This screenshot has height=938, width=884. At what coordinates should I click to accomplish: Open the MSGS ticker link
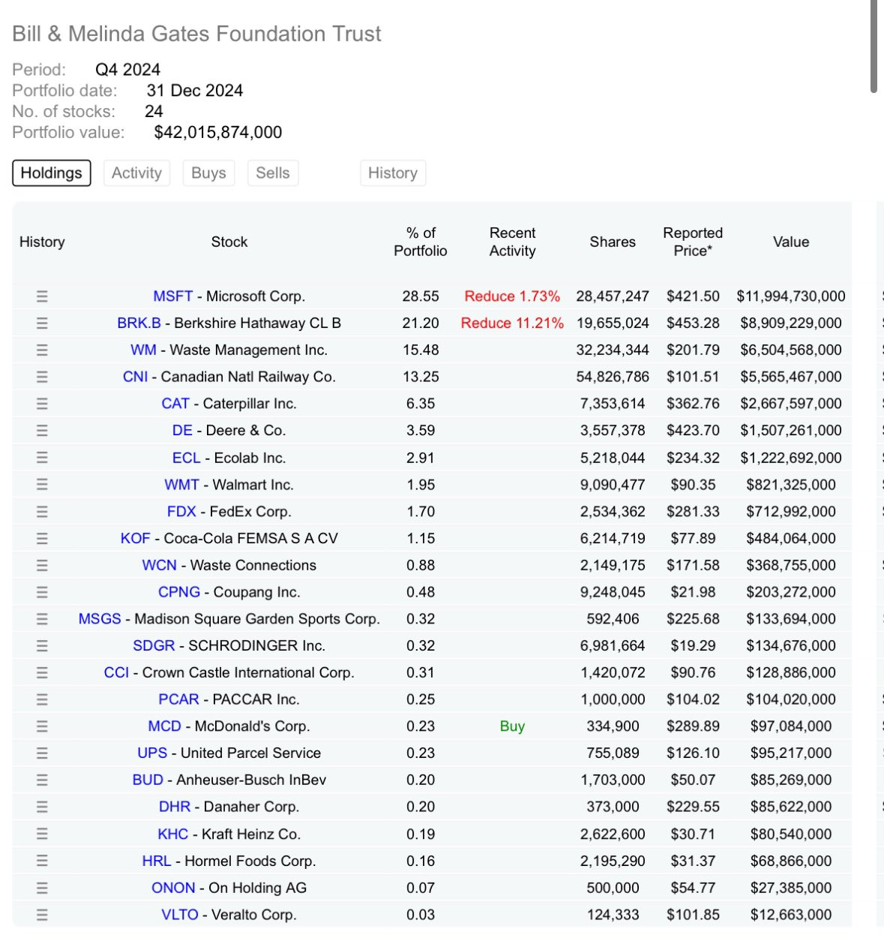click(100, 619)
